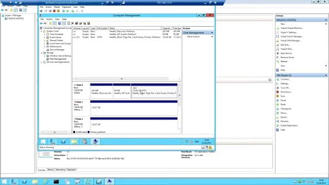
Task: Open Virtual Switch Manager action
Action: 291,36
